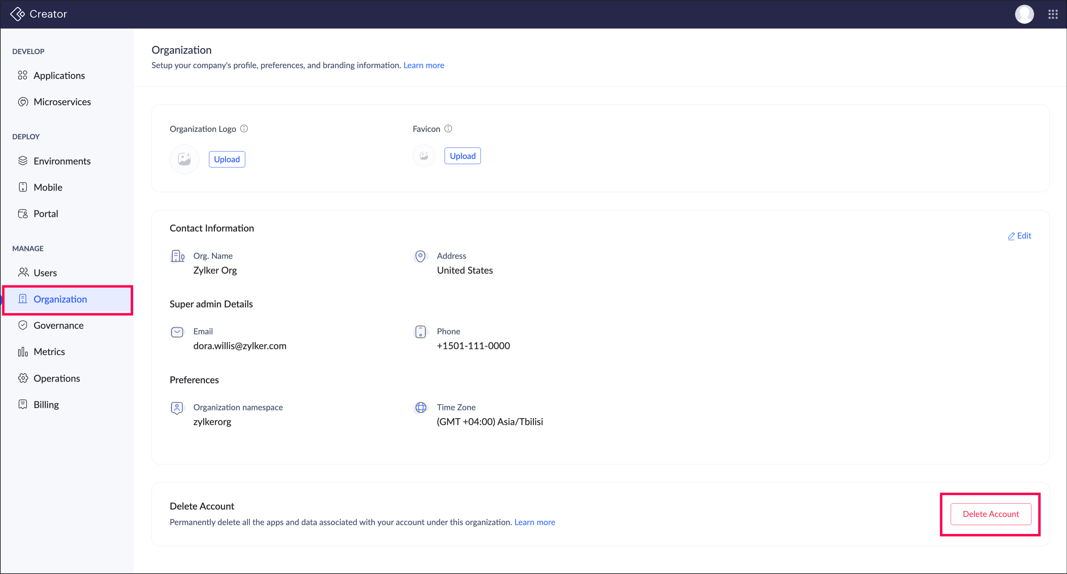Go to the Billing page
Screen dimensions: 1067x574
46,405
